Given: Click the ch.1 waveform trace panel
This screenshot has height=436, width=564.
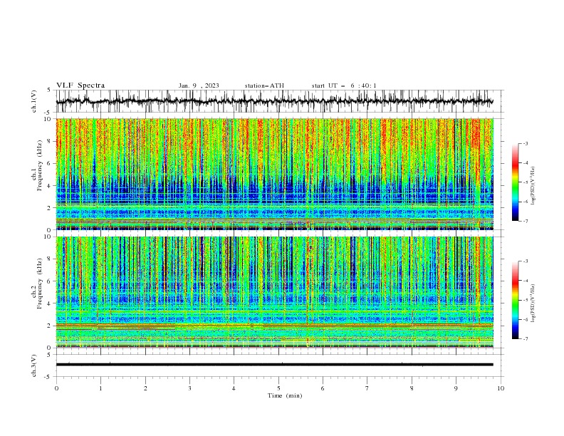Looking at the screenshot, I should click(x=279, y=101).
